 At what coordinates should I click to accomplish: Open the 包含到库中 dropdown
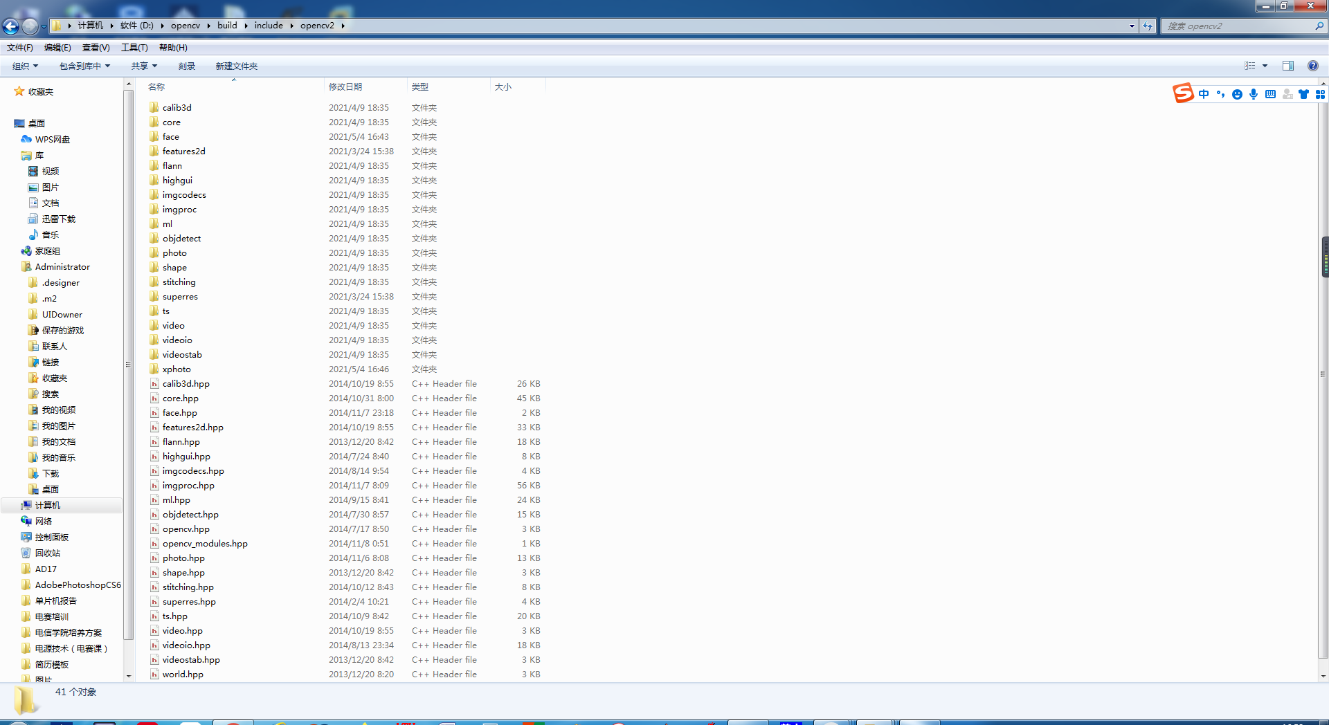(84, 66)
